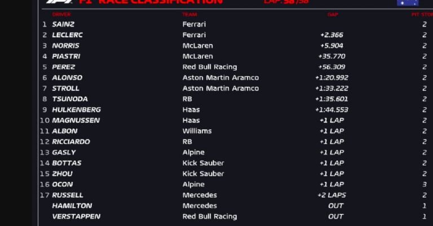Click Williams team for ALBON
This screenshot has width=433, height=226.
(x=197, y=131)
